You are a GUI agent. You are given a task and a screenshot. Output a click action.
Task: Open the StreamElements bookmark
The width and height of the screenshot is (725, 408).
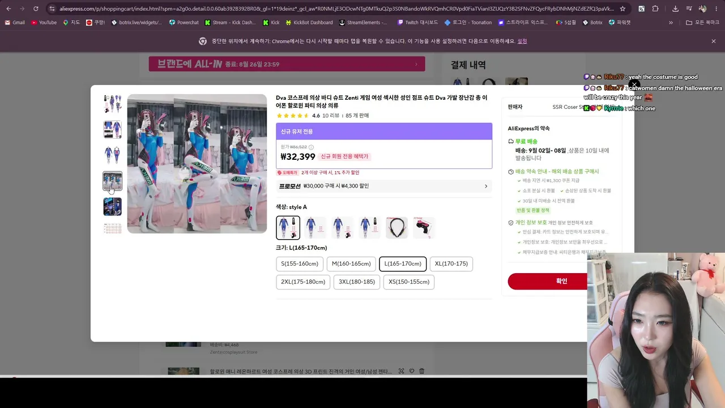363,23
